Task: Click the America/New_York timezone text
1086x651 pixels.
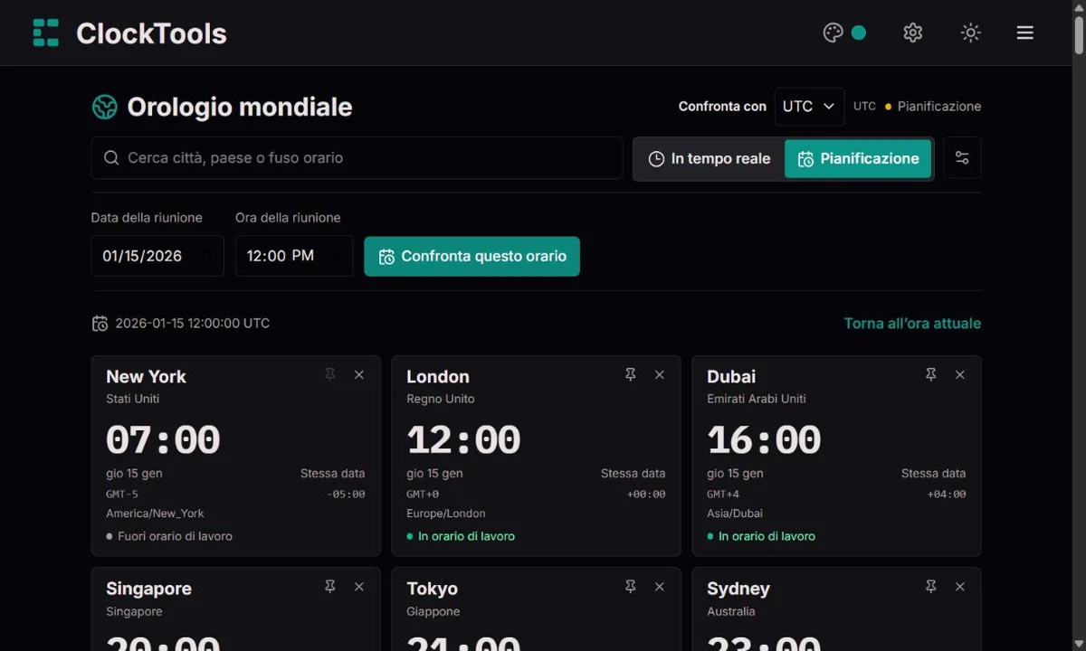Action: 155,514
